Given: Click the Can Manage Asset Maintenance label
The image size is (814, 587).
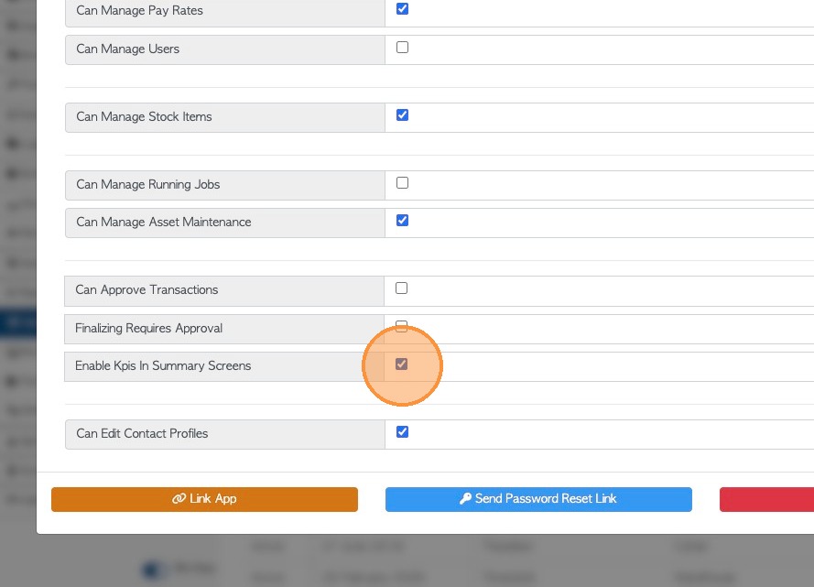Looking at the screenshot, I should pos(164,223).
